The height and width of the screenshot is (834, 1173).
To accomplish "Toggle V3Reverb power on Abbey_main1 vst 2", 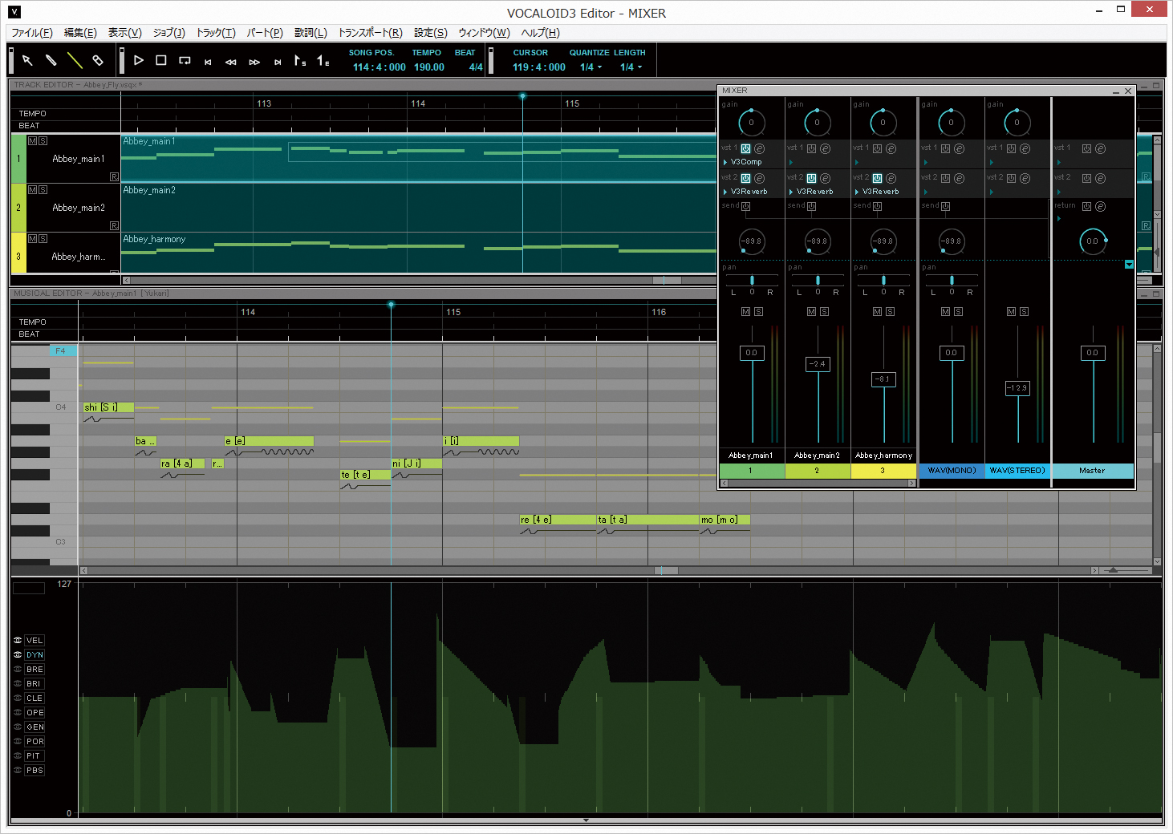I will click(x=745, y=178).
